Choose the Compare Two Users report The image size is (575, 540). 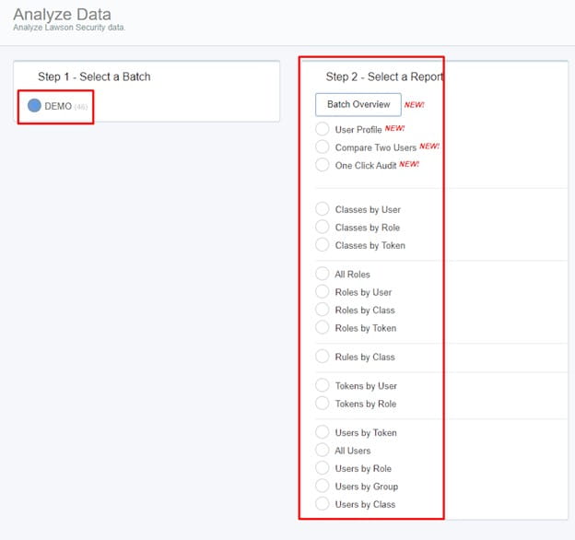[323, 147]
